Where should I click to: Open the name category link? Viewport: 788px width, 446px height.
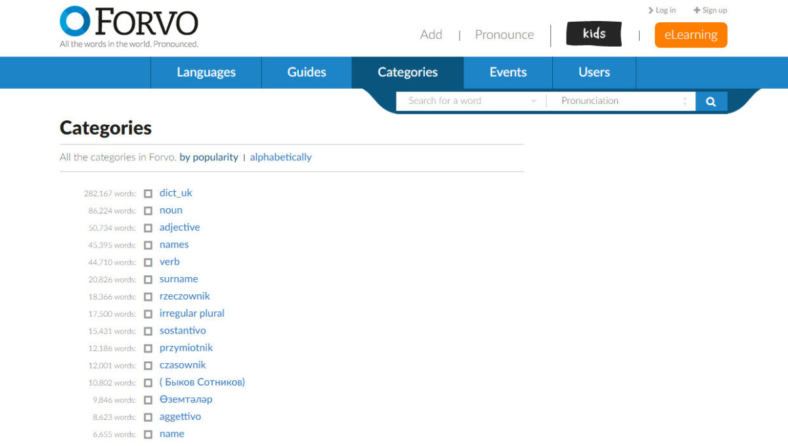click(x=172, y=434)
